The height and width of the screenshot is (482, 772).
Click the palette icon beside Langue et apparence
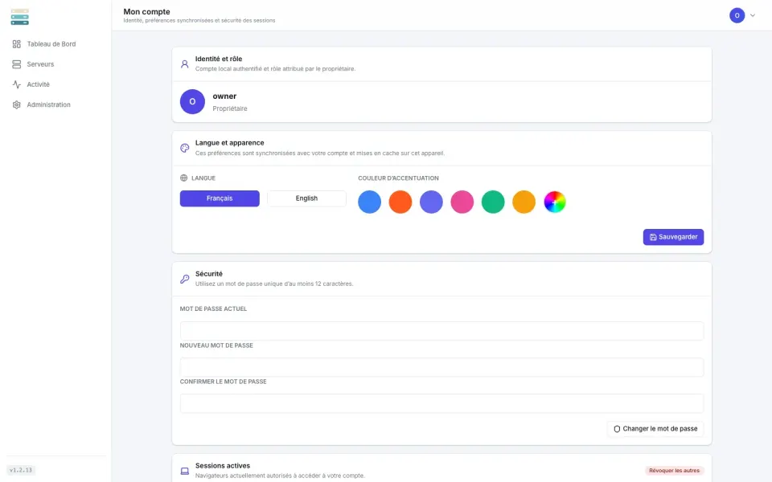tap(185, 148)
